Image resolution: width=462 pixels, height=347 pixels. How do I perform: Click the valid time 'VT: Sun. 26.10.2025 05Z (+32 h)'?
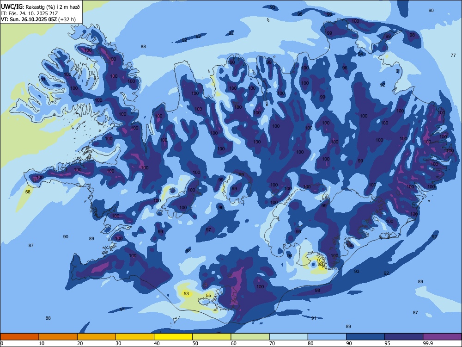38,19
